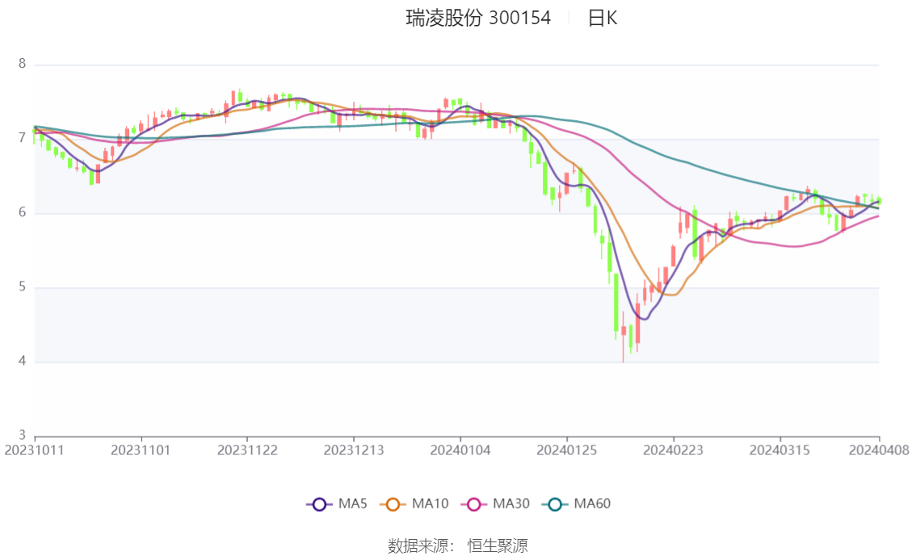This screenshot has width=916, height=556.
Task: Click the 20240104 date axis label
Action: pyautogui.click(x=460, y=449)
